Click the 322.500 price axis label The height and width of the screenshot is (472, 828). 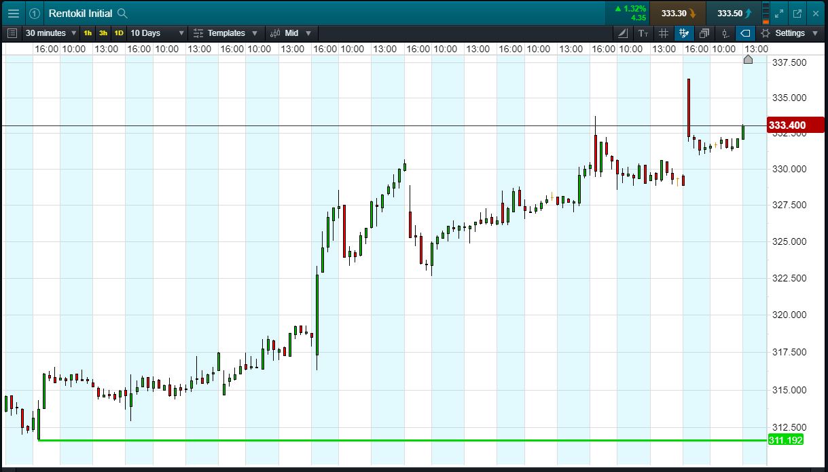tap(789, 278)
